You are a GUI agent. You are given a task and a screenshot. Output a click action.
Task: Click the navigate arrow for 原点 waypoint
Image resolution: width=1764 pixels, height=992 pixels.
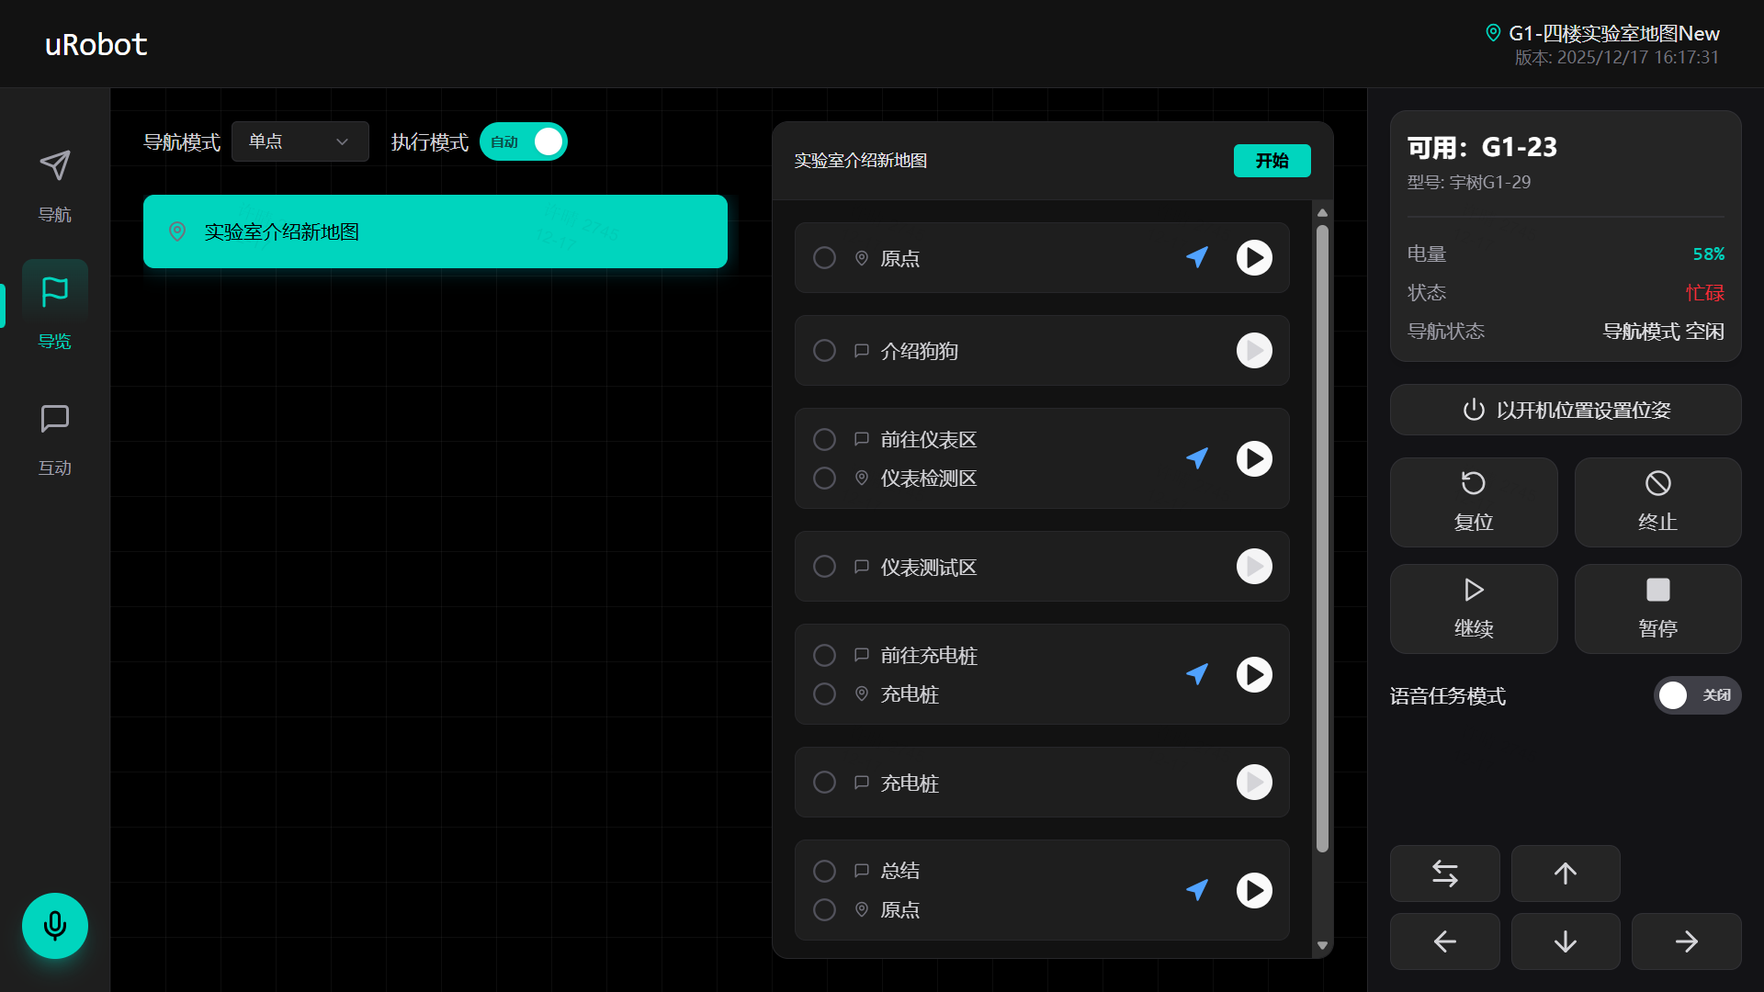click(1196, 257)
